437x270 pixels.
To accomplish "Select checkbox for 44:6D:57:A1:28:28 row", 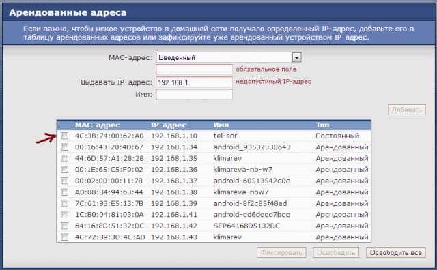I will 64,158.
